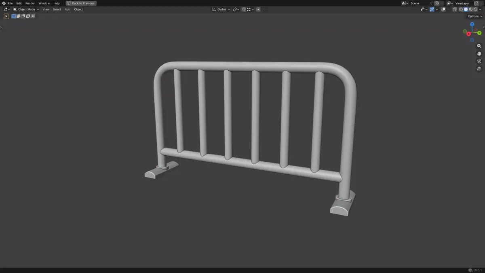
Task: Open the Global transform orientation dropdown
Action: click(x=222, y=9)
